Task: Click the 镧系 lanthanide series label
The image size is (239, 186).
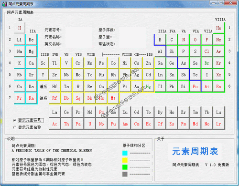Action: [x=43, y=87]
